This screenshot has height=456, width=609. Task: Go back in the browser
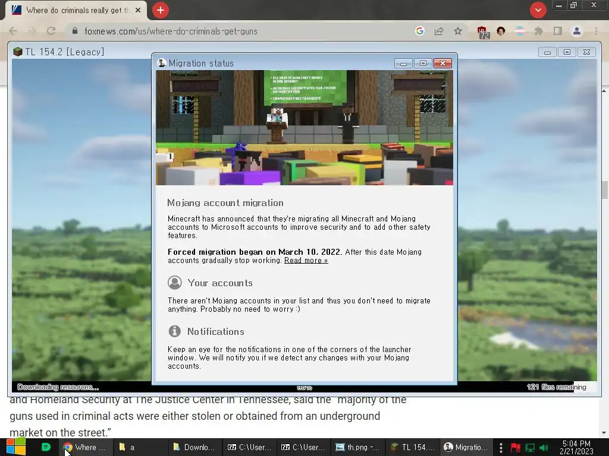coord(13,31)
